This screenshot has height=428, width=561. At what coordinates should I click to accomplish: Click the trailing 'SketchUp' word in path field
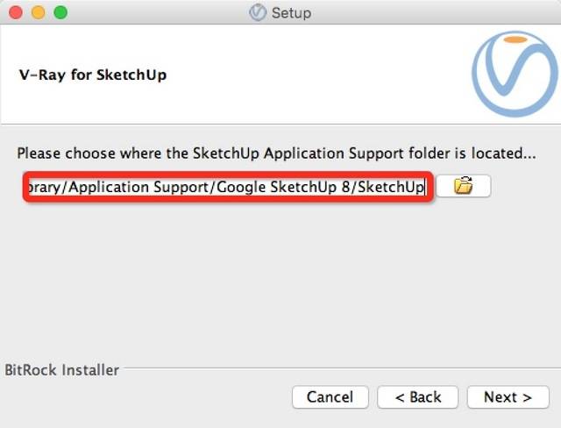point(390,187)
